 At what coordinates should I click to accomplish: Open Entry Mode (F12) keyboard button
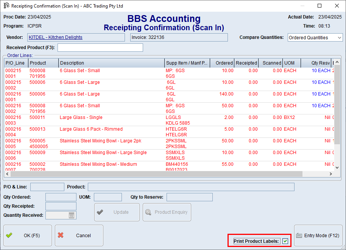318,235
